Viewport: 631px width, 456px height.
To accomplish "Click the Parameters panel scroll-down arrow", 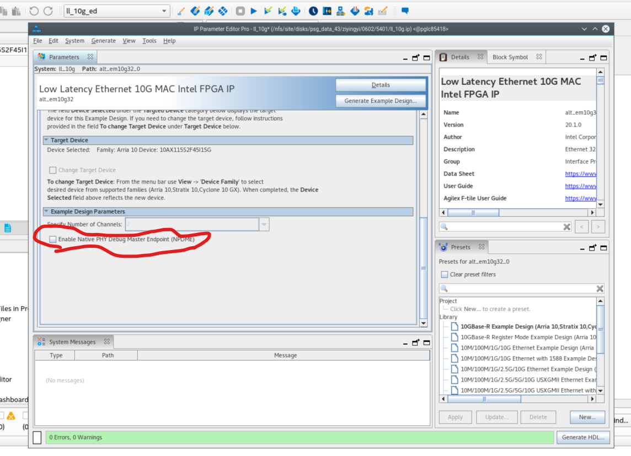I will click(x=424, y=323).
